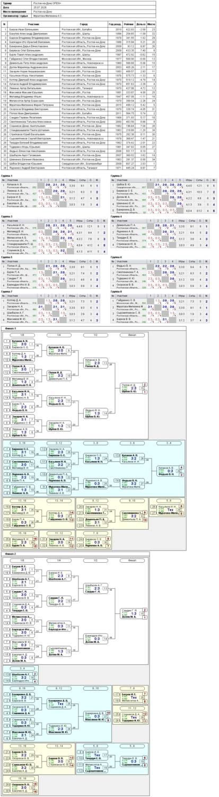This screenshot has width=219, height=797.
Task: Select the 3..12 round label in Финал-1
Action: click(x=58, y=443)
